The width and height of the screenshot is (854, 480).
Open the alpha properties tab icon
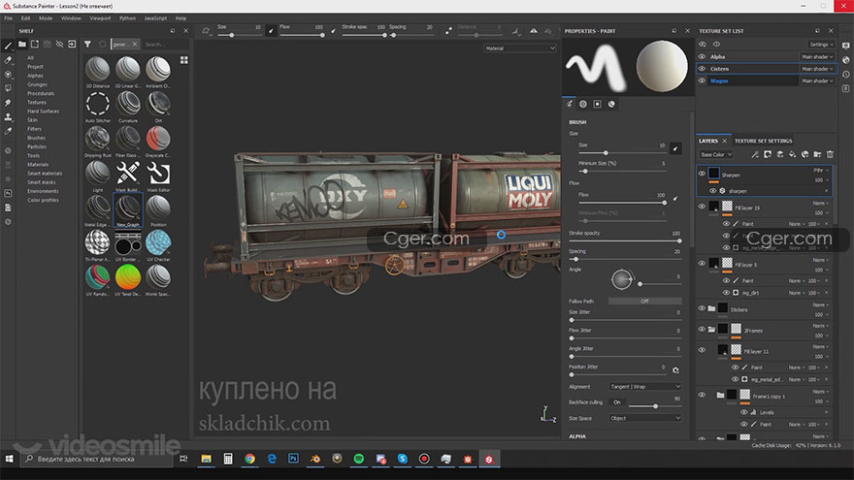(x=583, y=104)
